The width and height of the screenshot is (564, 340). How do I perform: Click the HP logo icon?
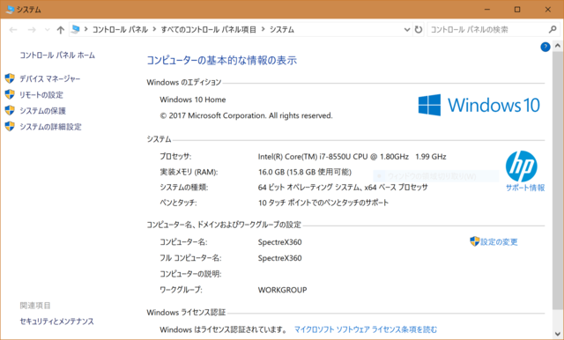click(x=521, y=166)
